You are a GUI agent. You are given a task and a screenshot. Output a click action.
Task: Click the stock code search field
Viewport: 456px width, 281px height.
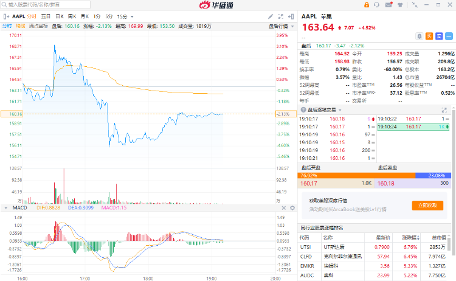coord(43,5)
